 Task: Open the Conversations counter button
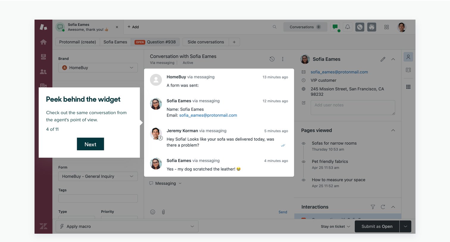[x=305, y=27]
